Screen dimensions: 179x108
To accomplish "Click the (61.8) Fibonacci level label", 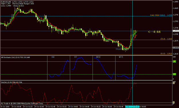I will (166, 53).
